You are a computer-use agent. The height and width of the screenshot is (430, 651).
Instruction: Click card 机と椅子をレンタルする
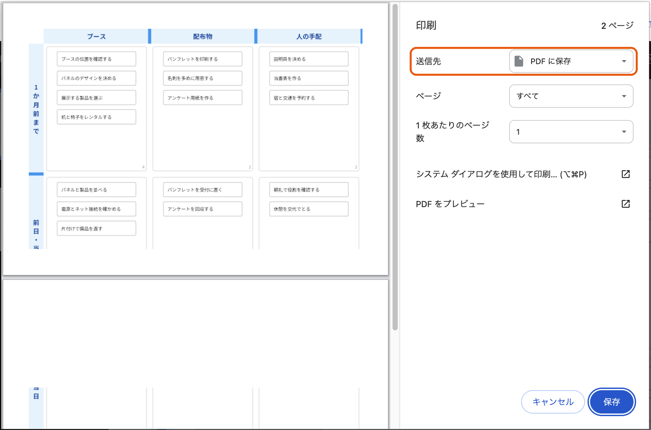[x=96, y=117]
